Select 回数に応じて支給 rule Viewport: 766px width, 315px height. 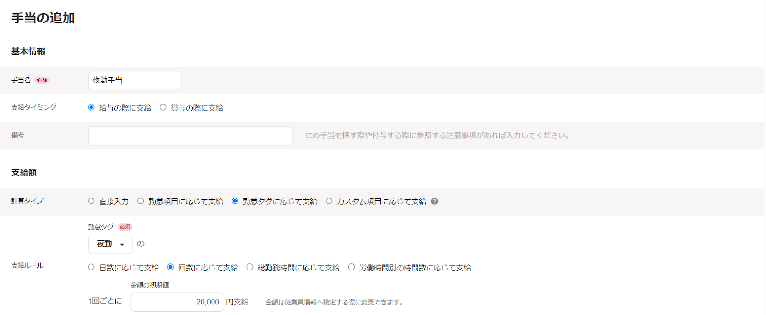(170, 267)
